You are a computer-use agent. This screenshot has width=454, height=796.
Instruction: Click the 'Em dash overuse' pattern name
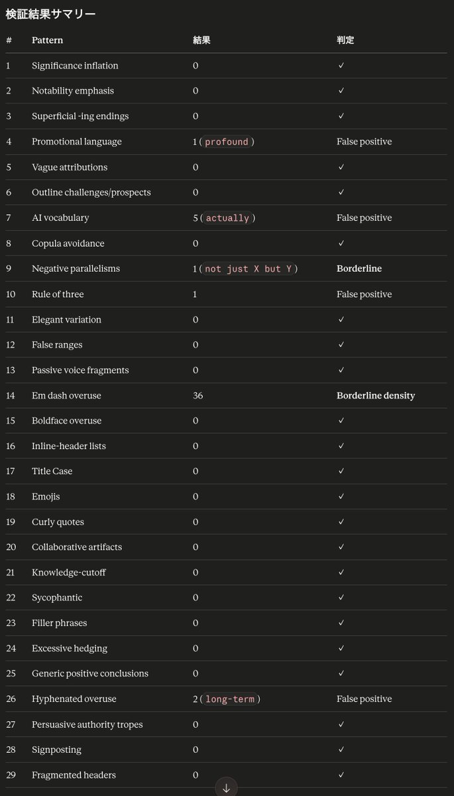pos(66,395)
